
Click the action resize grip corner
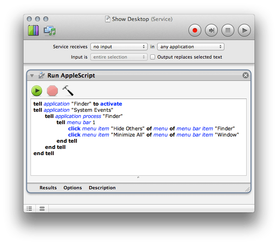(x=247, y=189)
